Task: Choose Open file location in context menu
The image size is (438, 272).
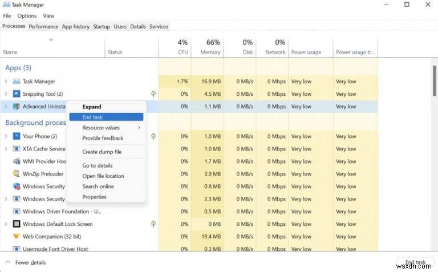Action: tap(106, 176)
